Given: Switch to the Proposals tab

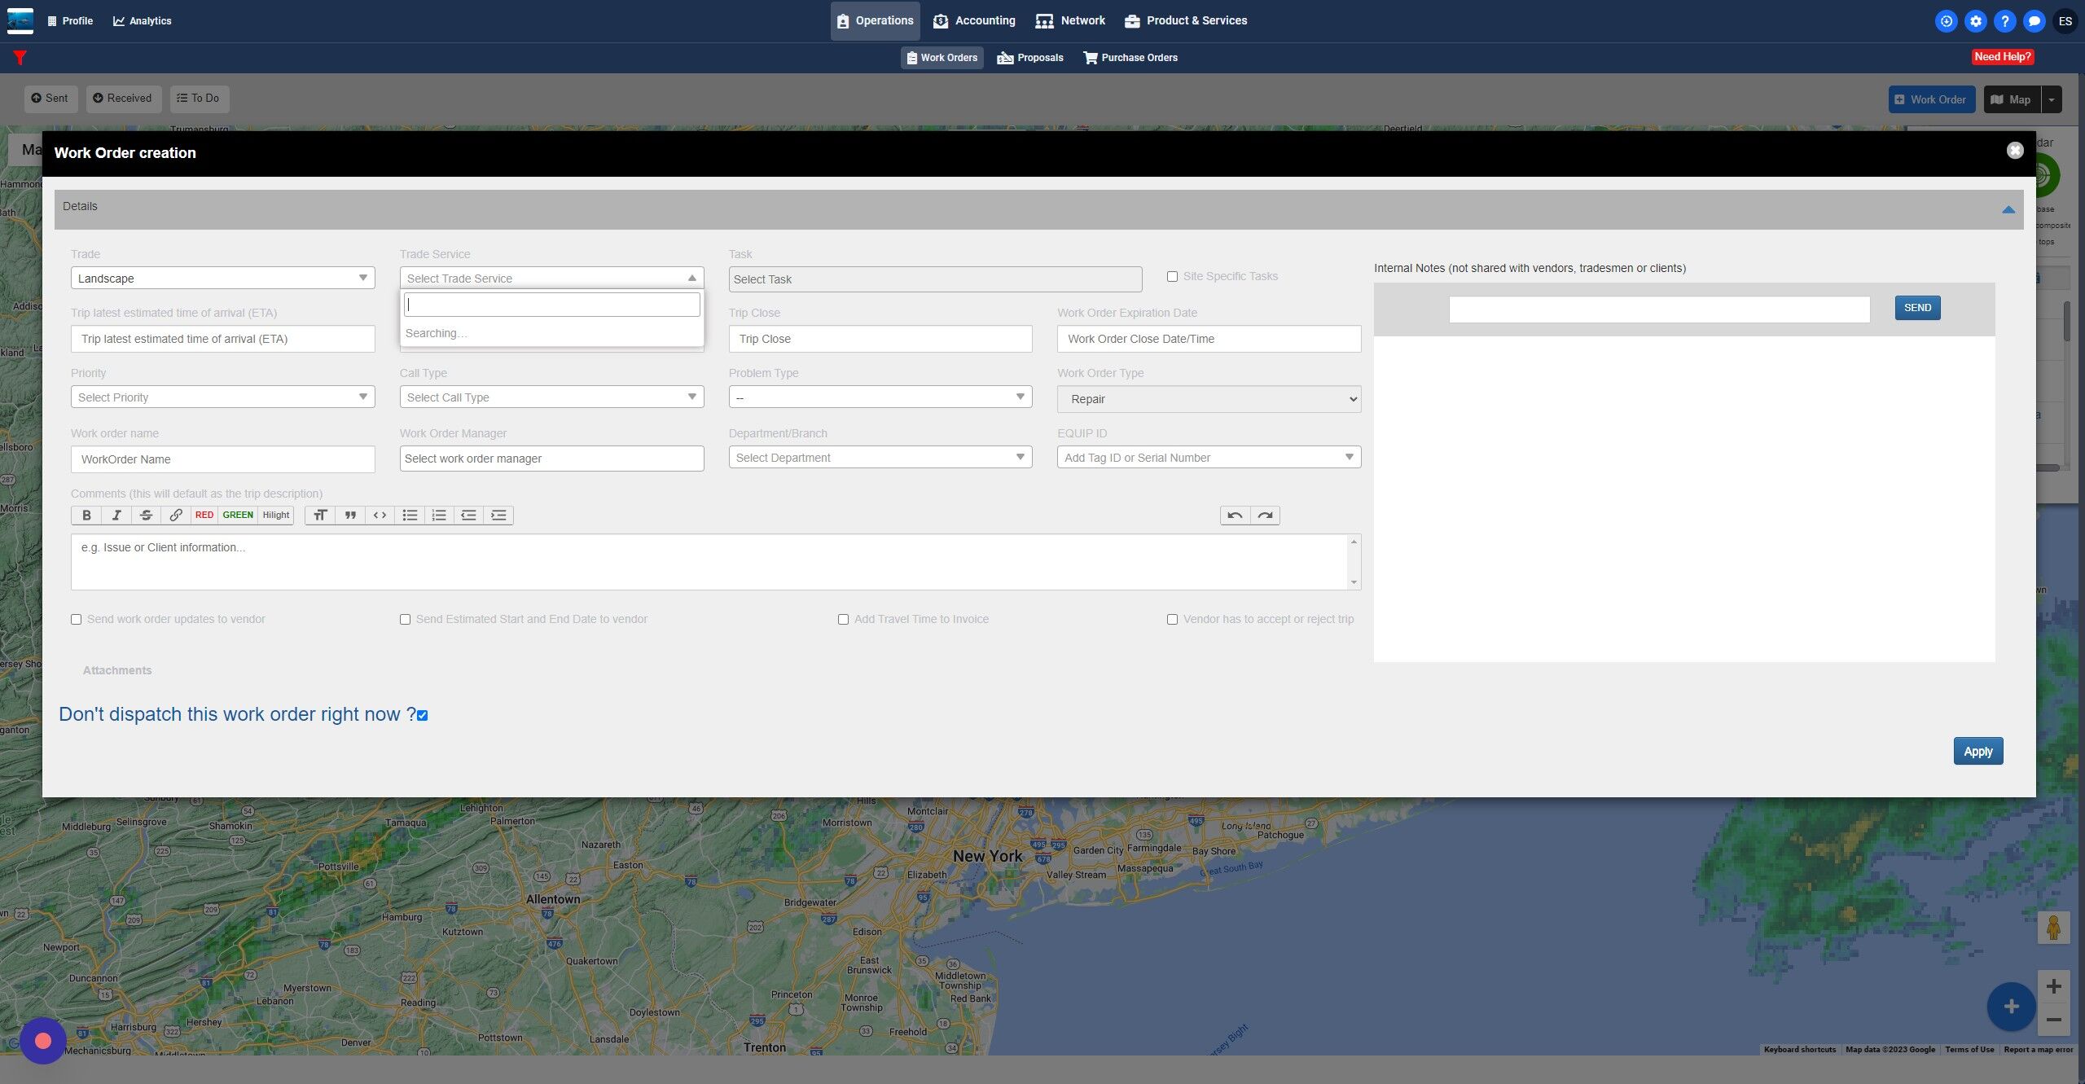Looking at the screenshot, I should tap(1030, 58).
